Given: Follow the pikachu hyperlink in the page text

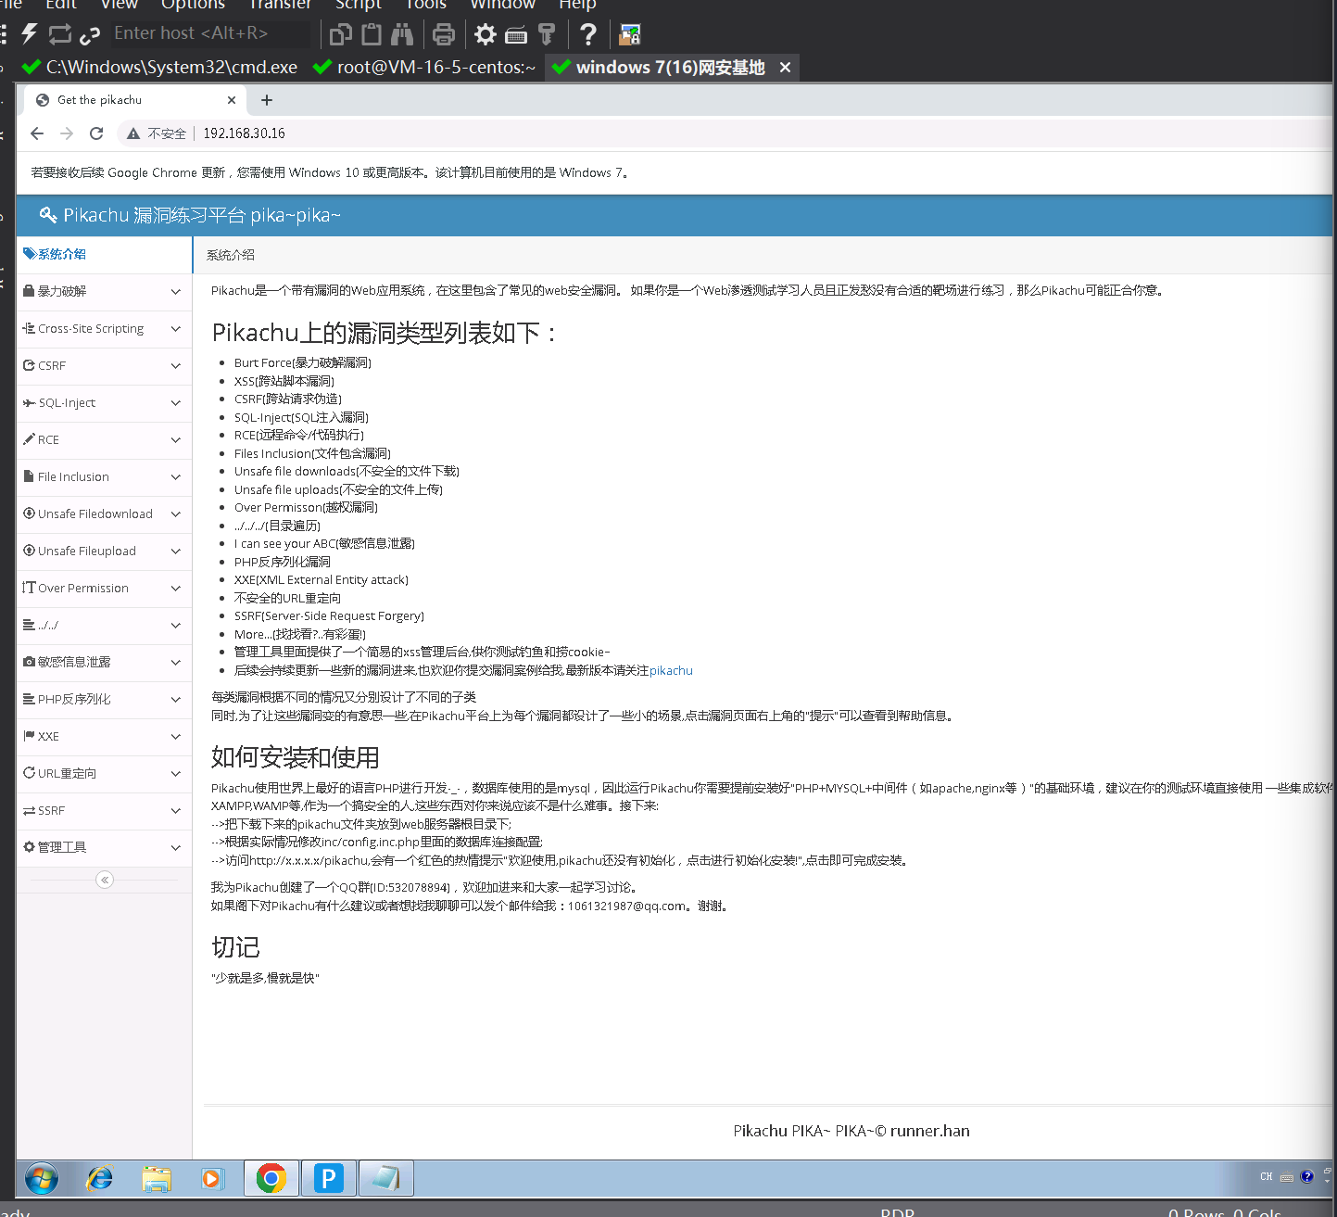Looking at the screenshot, I should coord(671,670).
